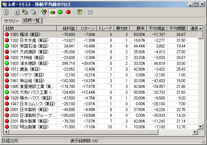Viewport: 207px width, 145px height.
Task: Select row 1802 大林組 (東証)
Action: pyautogui.click(x=101, y=58)
